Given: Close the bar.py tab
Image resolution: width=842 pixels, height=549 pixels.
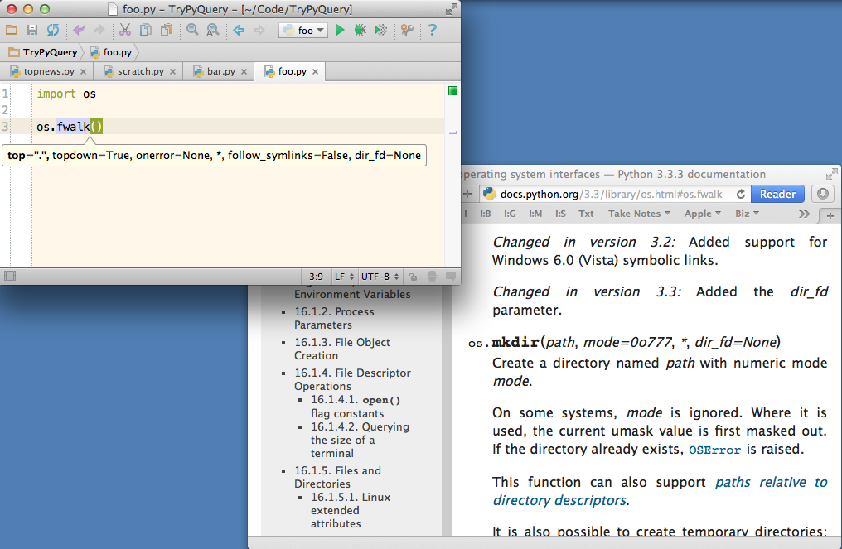Looking at the screenshot, I should point(244,71).
